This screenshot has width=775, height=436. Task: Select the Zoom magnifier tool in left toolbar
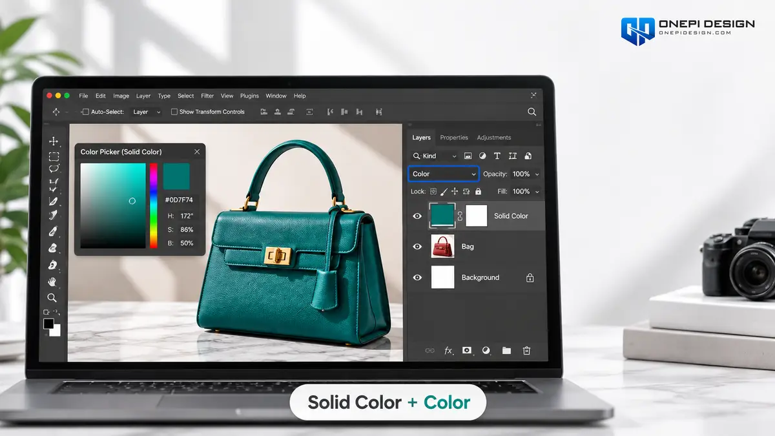[x=52, y=298]
